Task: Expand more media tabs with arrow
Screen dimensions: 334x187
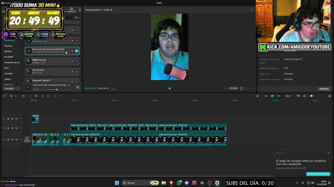Action: click(80, 10)
